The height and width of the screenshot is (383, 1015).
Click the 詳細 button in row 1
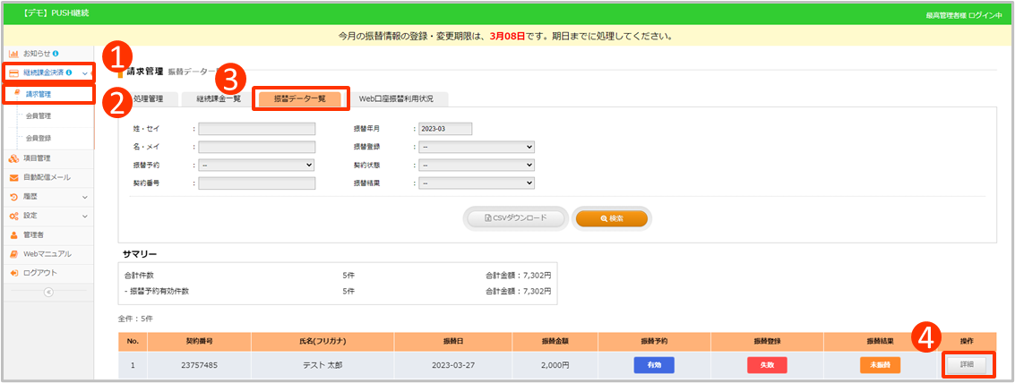coord(966,365)
